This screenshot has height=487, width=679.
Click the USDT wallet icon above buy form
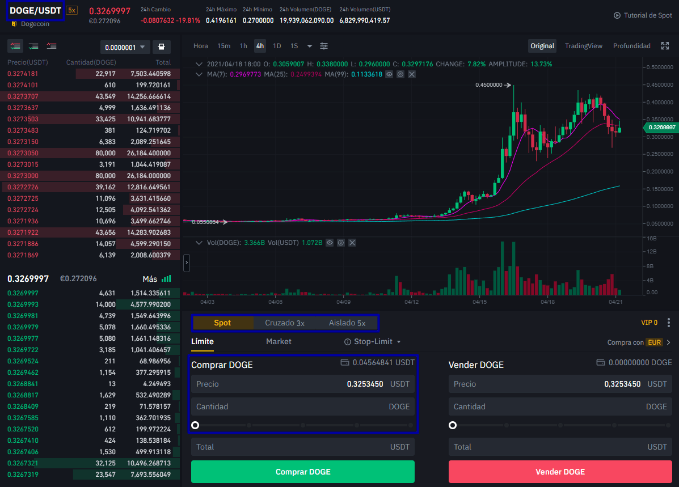344,362
